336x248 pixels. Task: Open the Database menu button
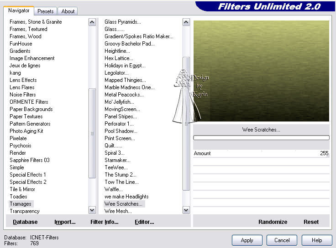click(25, 222)
